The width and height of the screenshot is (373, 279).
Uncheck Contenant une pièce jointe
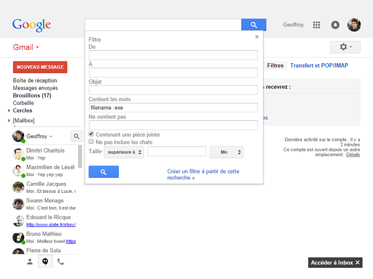pyautogui.click(x=91, y=134)
